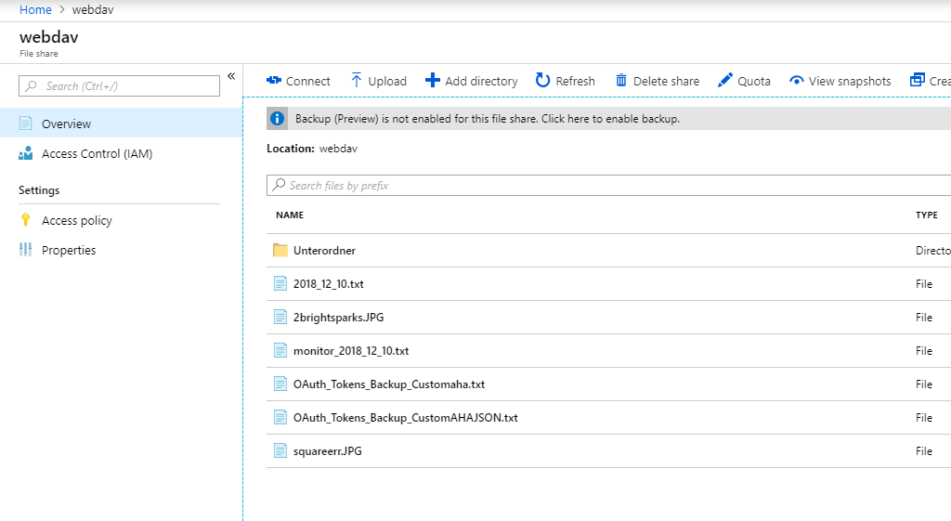Click the backup info circle icon
The image size is (951, 521).
pyautogui.click(x=277, y=119)
